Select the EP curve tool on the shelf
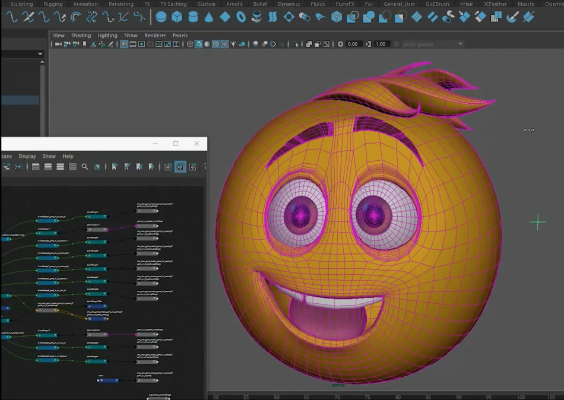 point(12,17)
